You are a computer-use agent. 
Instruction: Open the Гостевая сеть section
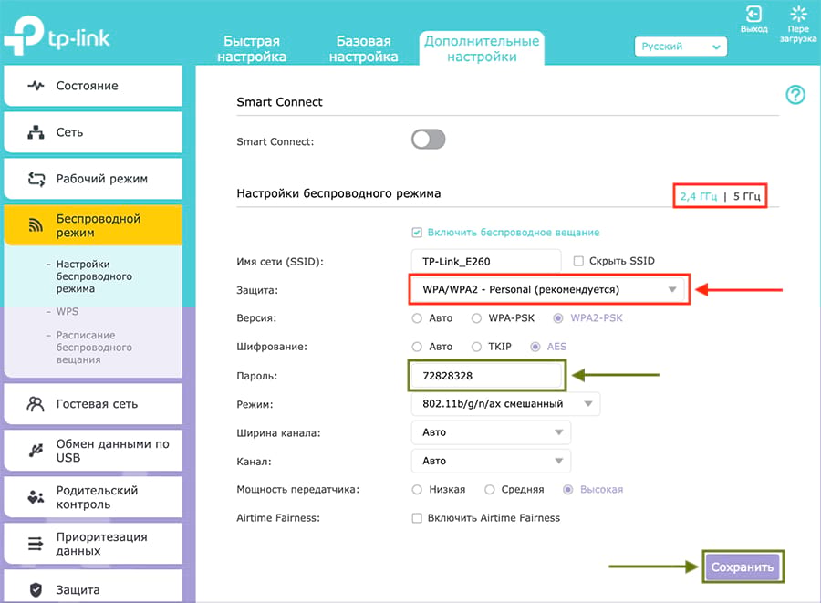tap(93, 403)
